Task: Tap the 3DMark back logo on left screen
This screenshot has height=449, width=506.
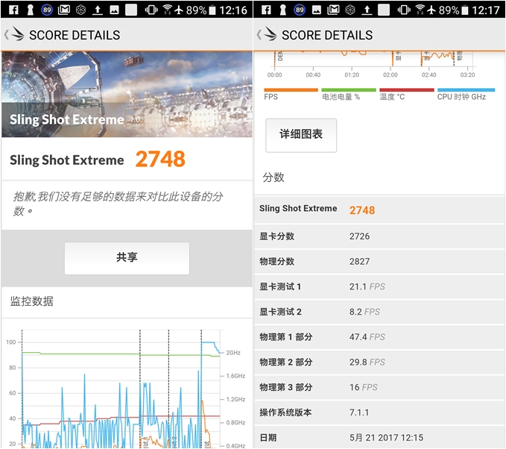Action: coord(15,35)
